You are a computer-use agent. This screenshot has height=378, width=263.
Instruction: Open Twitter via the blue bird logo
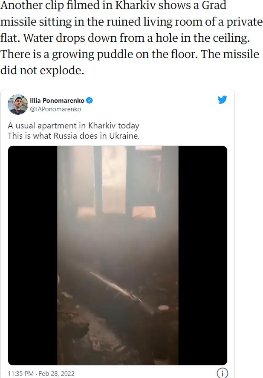(222, 99)
